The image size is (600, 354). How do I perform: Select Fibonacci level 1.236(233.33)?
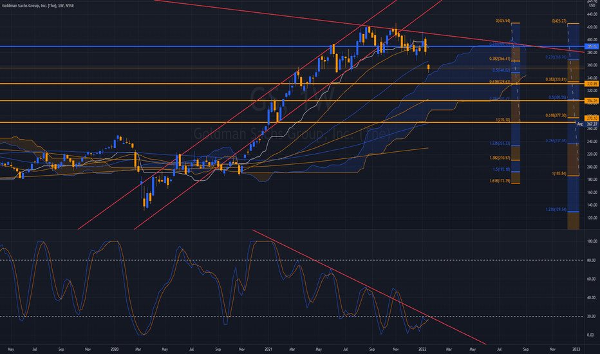coord(500,143)
